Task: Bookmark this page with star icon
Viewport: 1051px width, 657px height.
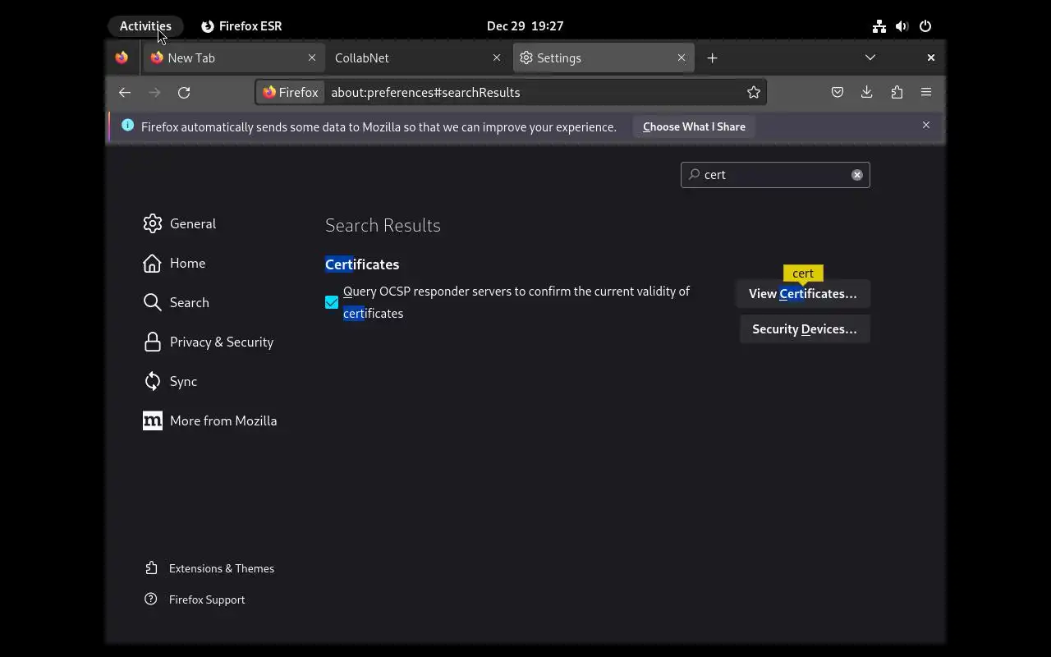Action: pos(754,93)
